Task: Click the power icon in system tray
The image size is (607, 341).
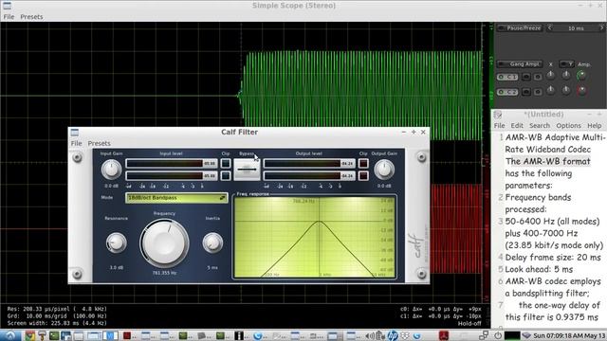Action: pyautogui.click(x=497, y=335)
